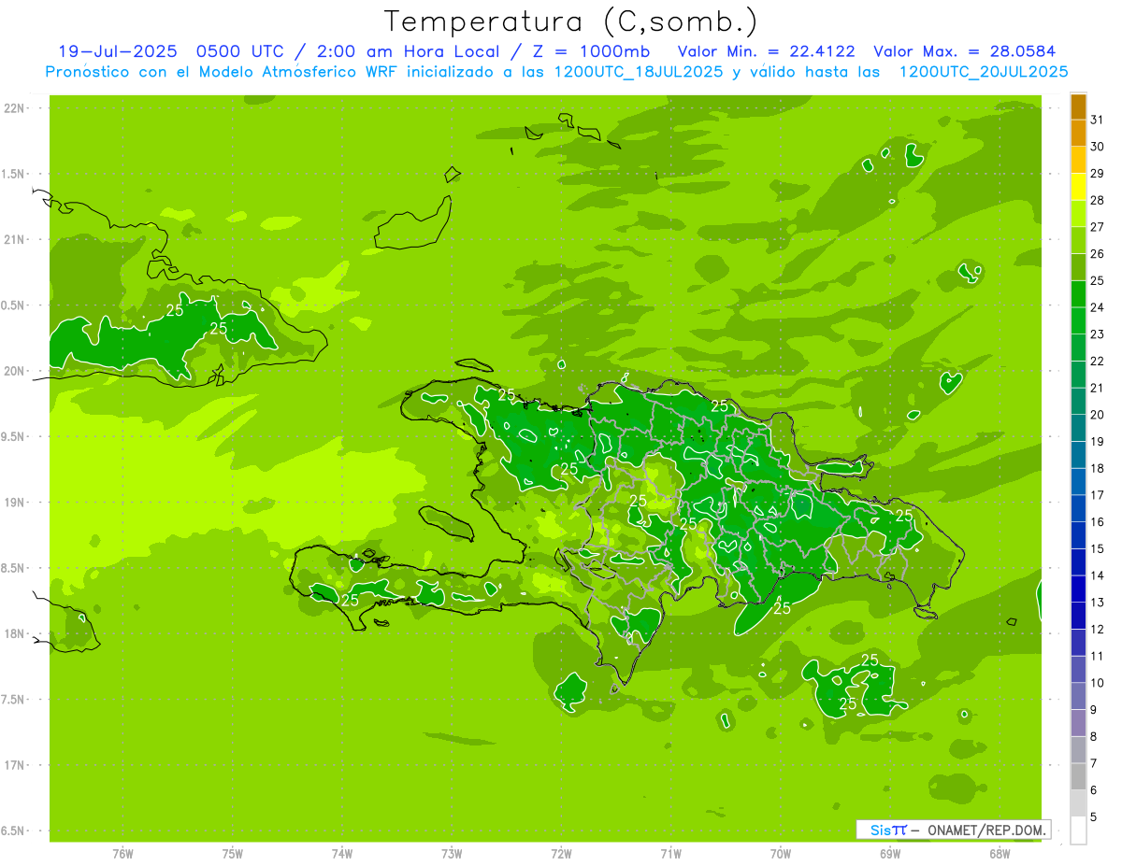This screenshot has width=1122, height=866.
Task: Click the "0500 UTC" time text
Action: click(240, 51)
